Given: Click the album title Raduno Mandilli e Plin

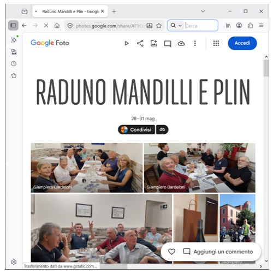Looking at the screenshot, I should pyautogui.click(x=143, y=92).
